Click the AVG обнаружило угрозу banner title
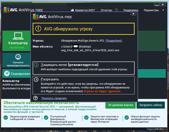Viewport: 169px width, 132px height. 68,29
